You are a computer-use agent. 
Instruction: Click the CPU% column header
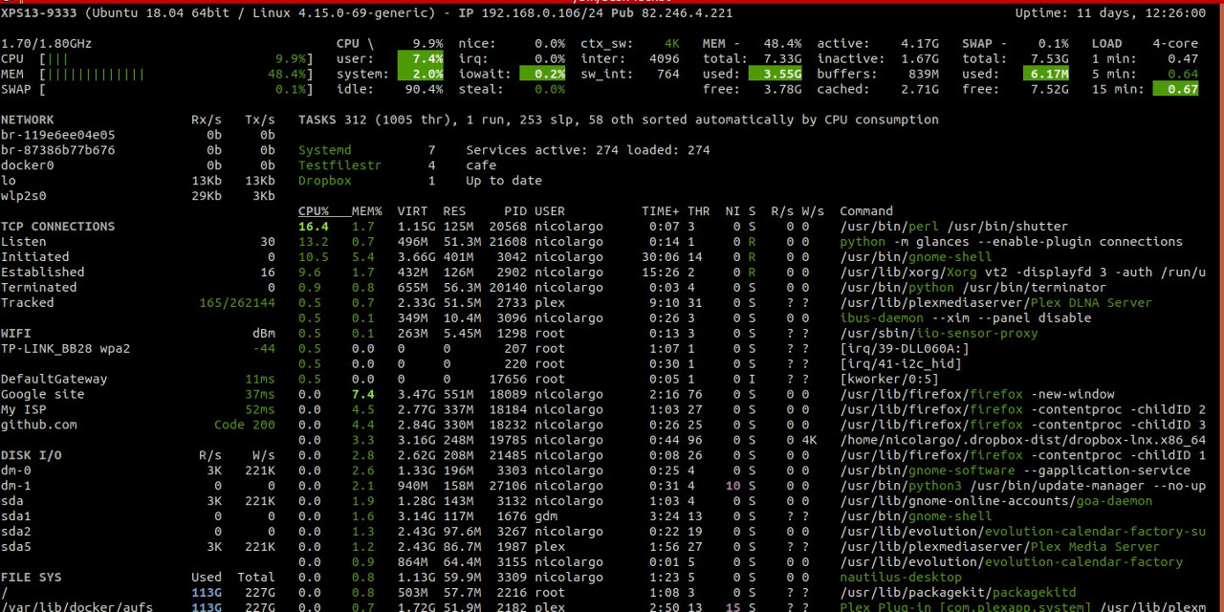313,211
